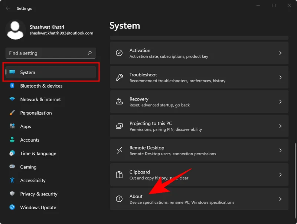Image resolution: width=297 pixels, height=224 pixels.
Task: Click inside the Find a setting box
Action: click(x=45, y=53)
